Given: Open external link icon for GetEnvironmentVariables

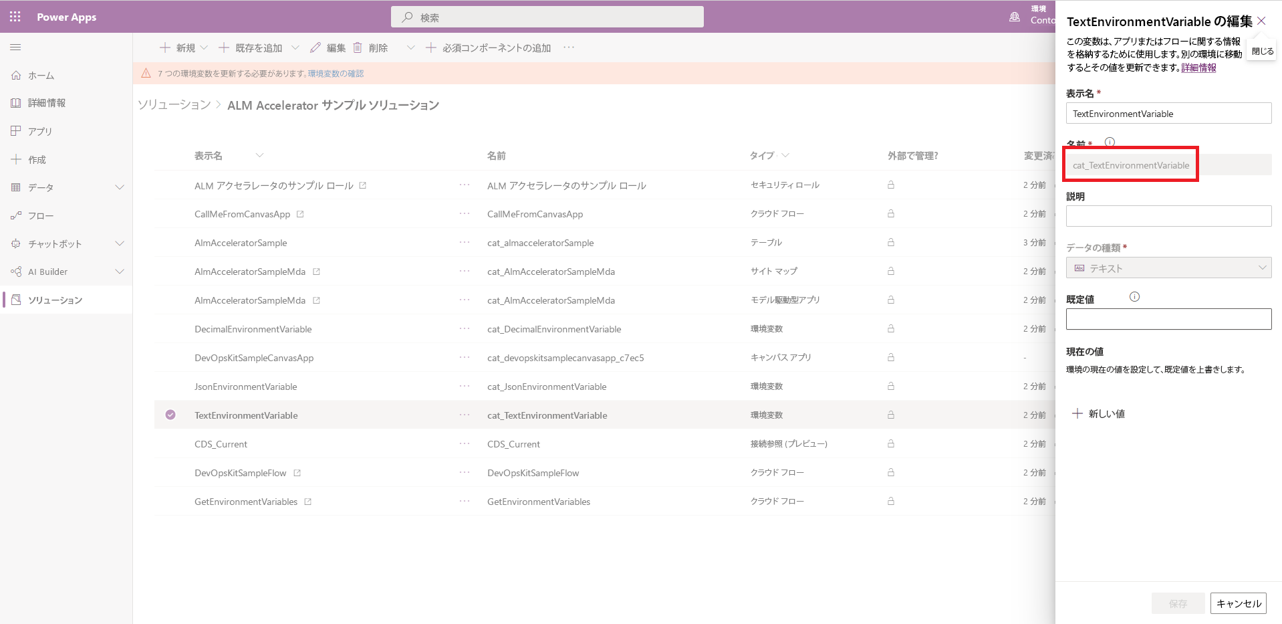Looking at the screenshot, I should point(307,502).
